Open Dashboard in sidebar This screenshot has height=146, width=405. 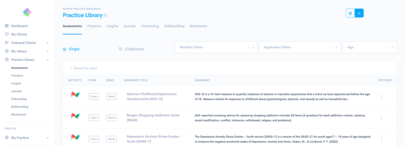coord(19,26)
